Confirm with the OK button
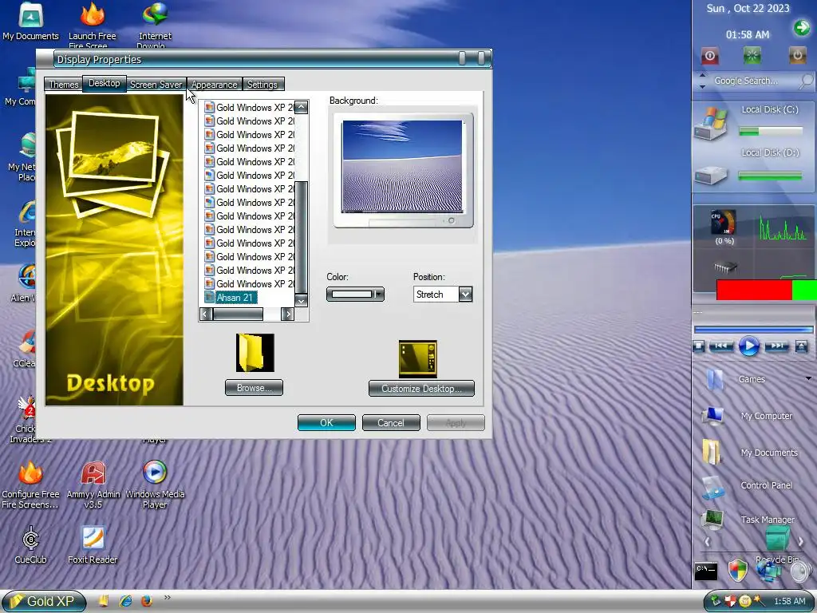The image size is (817, 613). point(326,423)
